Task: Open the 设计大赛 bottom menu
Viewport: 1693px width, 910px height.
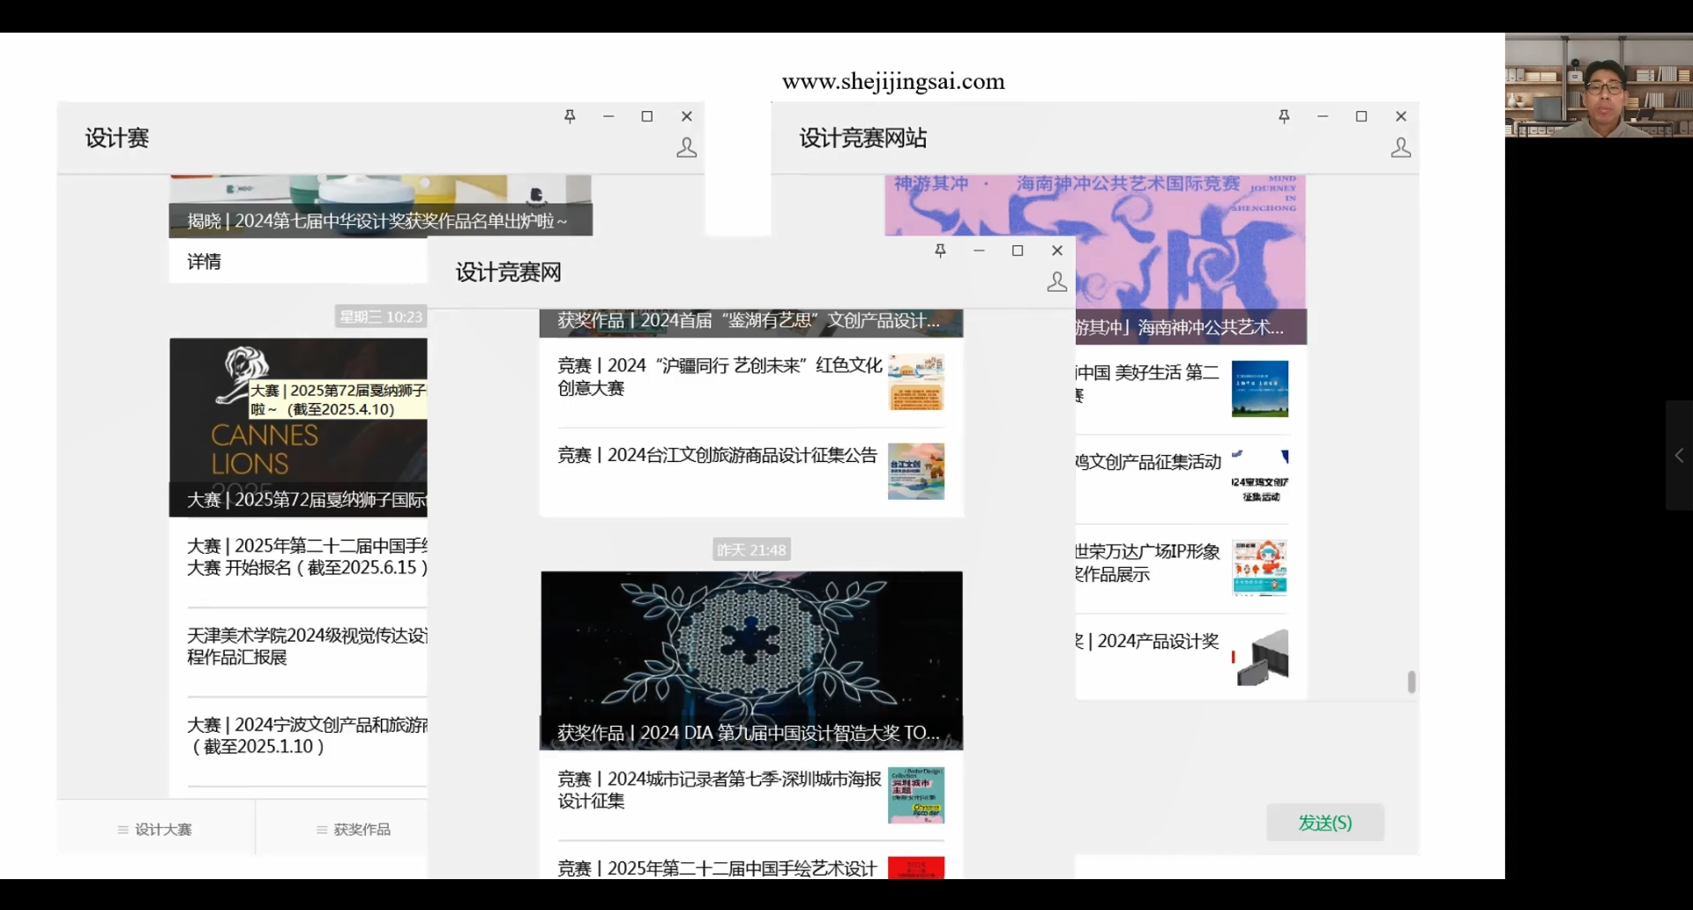Action: (156, 829)
